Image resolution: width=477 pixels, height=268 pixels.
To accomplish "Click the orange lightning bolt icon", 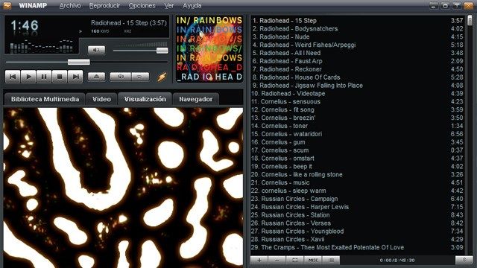I will (162, 77).
